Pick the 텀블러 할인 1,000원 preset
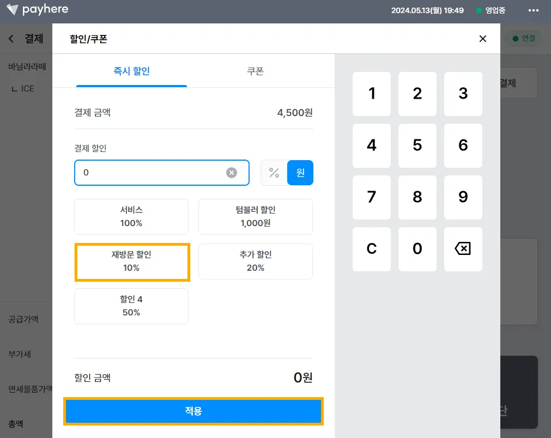The height and width of the screenshot is (438, 551). [x=256, y=217]
